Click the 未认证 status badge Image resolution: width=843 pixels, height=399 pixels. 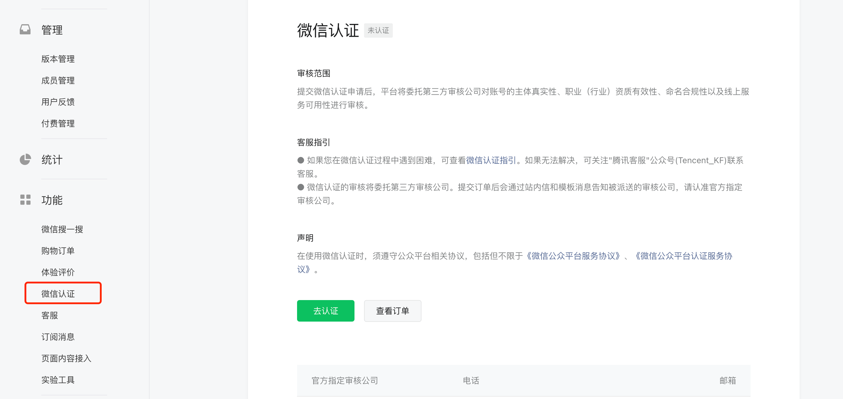[378, 30]
